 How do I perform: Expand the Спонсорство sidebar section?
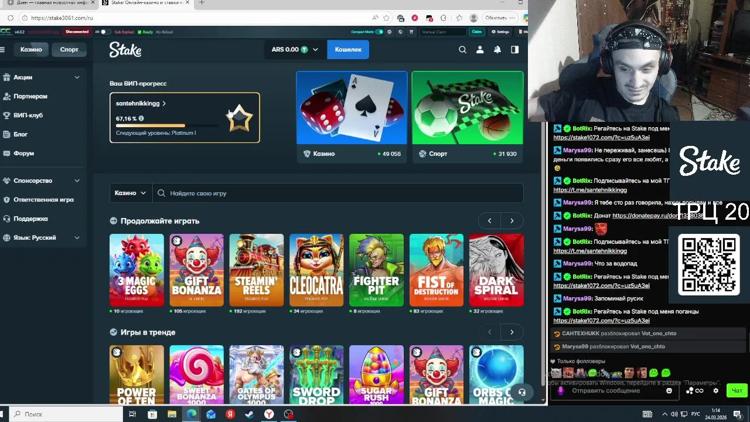click(77, 181)
